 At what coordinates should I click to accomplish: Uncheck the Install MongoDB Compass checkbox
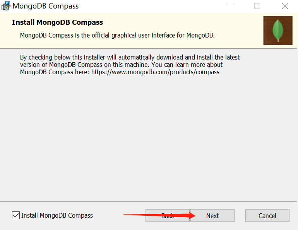[x=16, y=215]
